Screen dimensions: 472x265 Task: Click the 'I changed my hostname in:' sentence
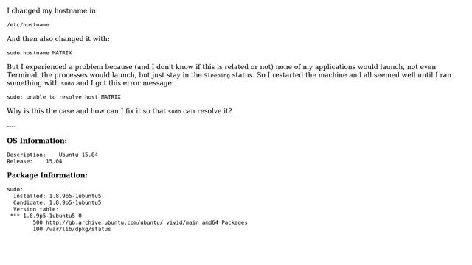coord(52,11)
